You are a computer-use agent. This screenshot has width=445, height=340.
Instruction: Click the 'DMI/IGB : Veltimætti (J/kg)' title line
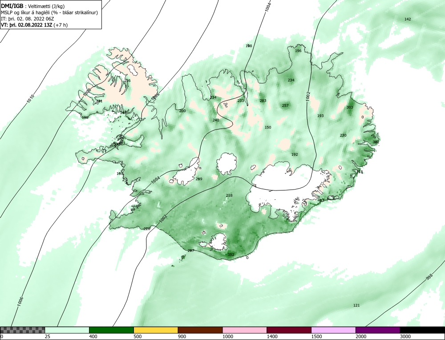tap(32, 6)
